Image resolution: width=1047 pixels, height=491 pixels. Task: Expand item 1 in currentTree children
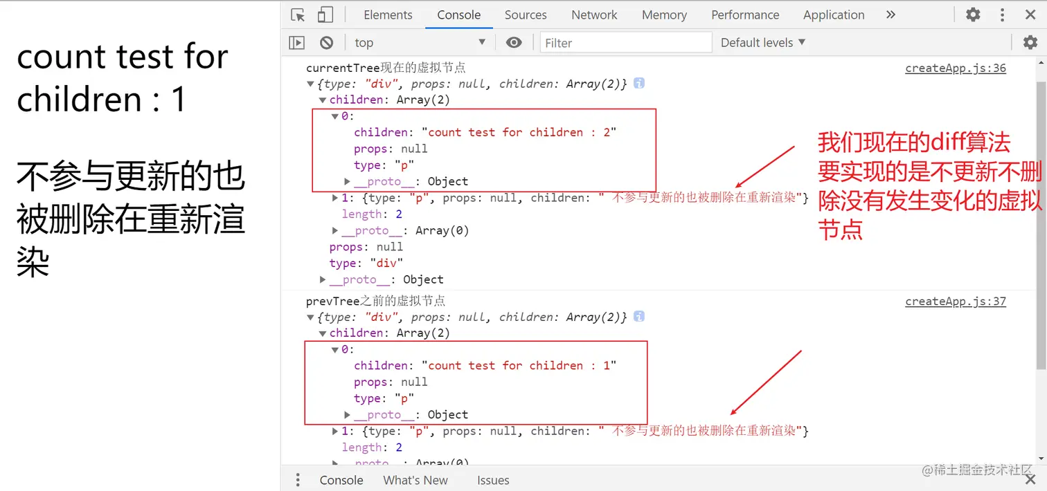click(x=335, y=198)
